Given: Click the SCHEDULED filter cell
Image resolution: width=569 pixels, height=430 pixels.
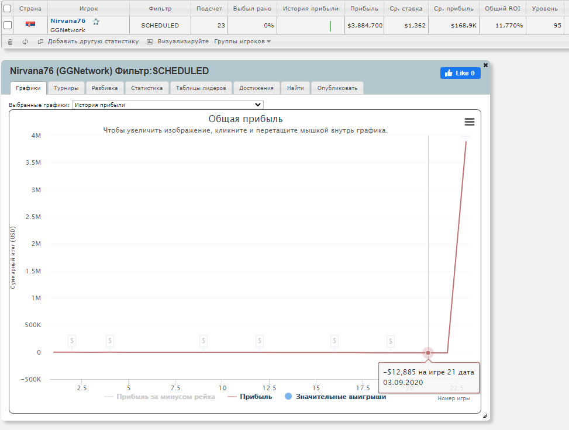Looking at the screenshot, I should click(x=160, y=25).
